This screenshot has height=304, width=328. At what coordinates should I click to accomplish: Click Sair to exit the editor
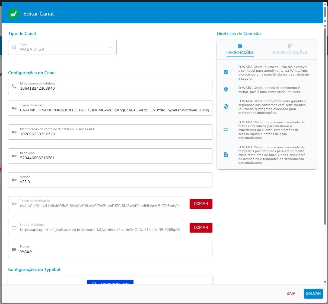click(x=291, y=293)
